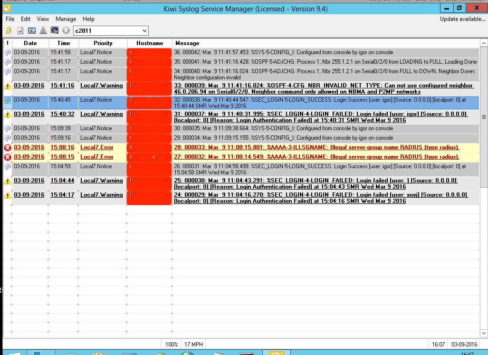The height and width of the screenshot is (355, 488).
Task: Click the vertical scrollbar thumb
Action: coord(484,117)
